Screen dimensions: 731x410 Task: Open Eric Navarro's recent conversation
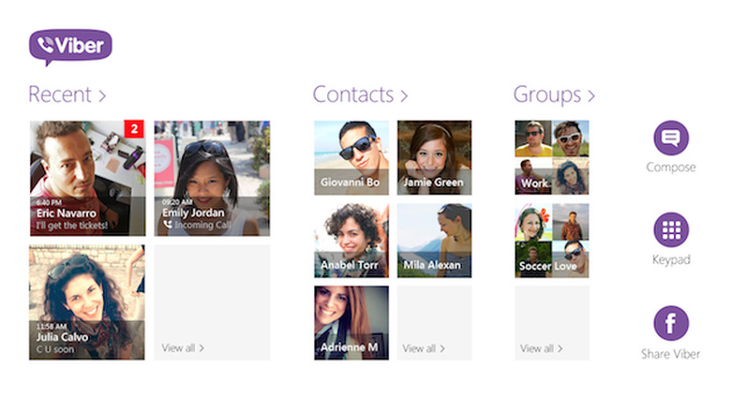pos(87,178)
